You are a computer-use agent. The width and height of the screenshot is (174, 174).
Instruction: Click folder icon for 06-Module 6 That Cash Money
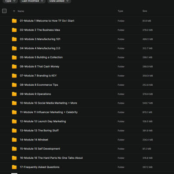[14, 67]
